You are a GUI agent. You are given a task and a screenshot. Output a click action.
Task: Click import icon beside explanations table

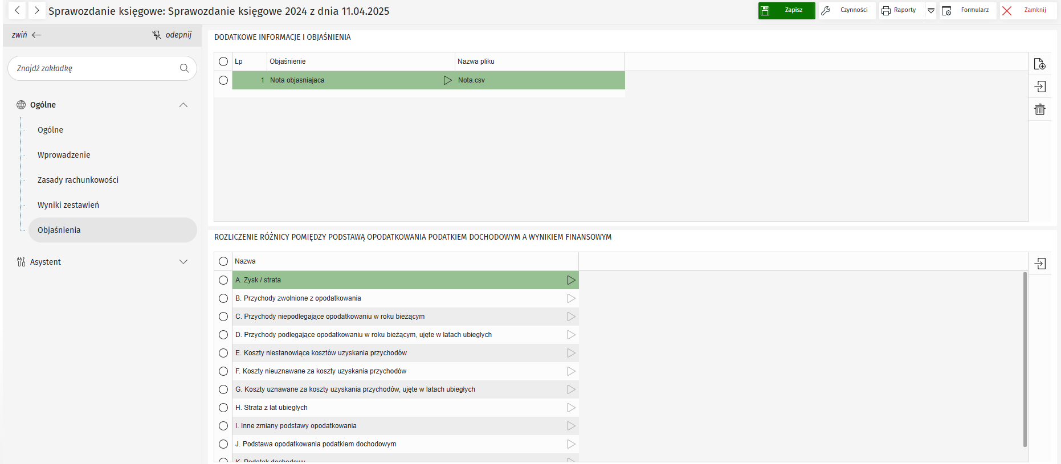(1039, 87)
